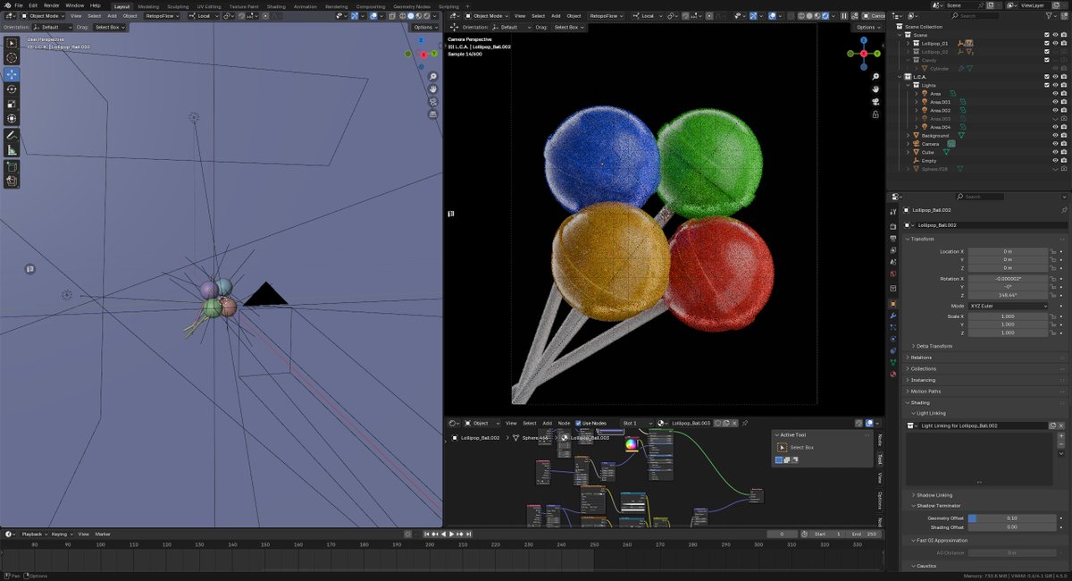
Task: Open the Add menu in left viewport
Action: click(112, 15)
